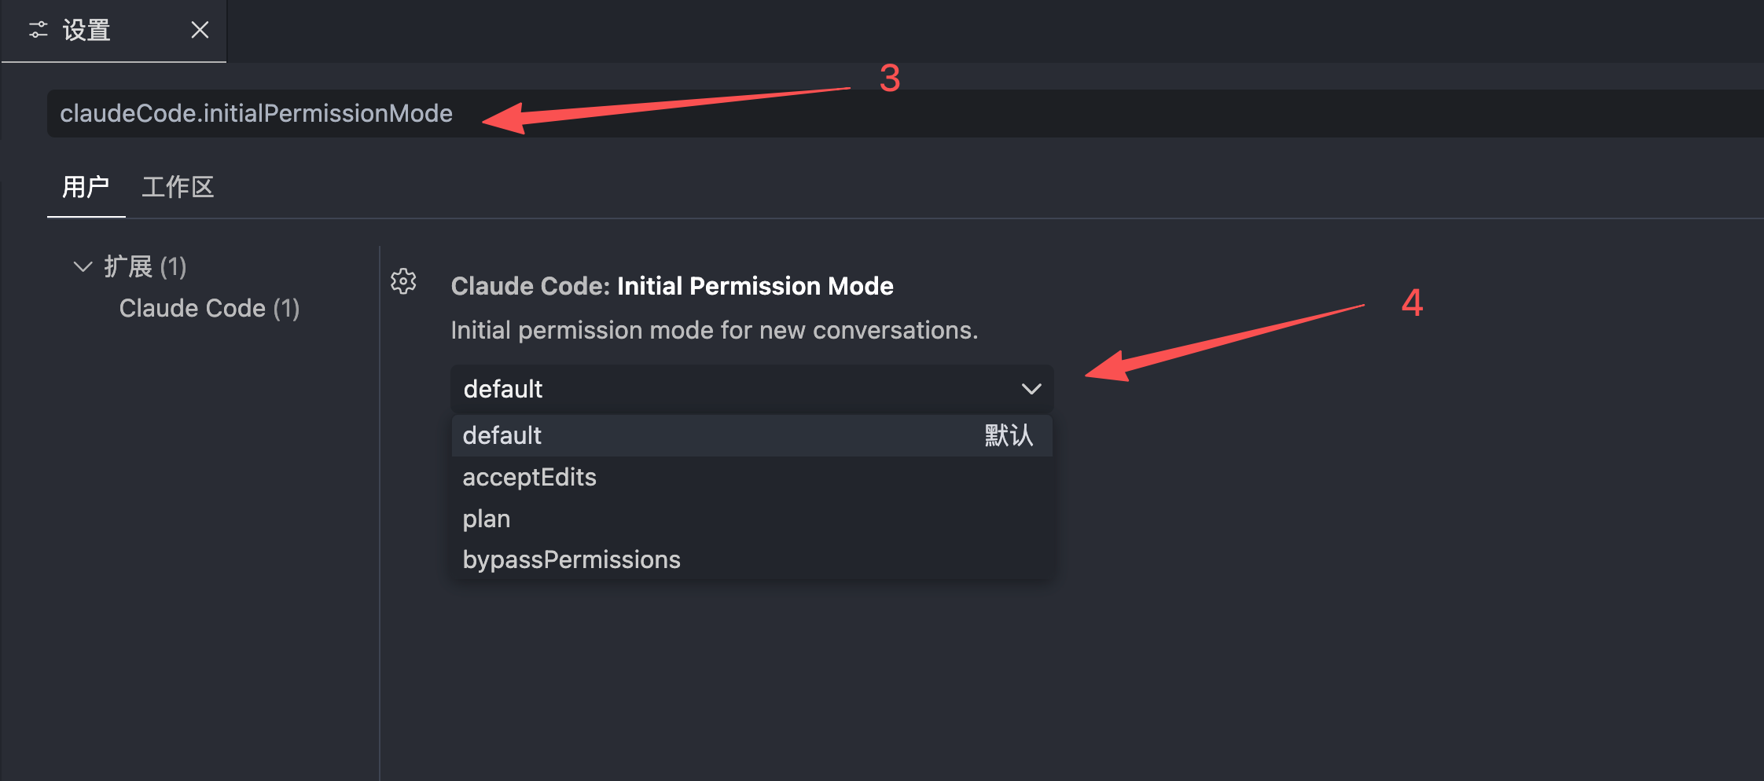Switch to the 工作区 settings tab
This screenshot has width=1764, height=781.
(x=178, y=187)
